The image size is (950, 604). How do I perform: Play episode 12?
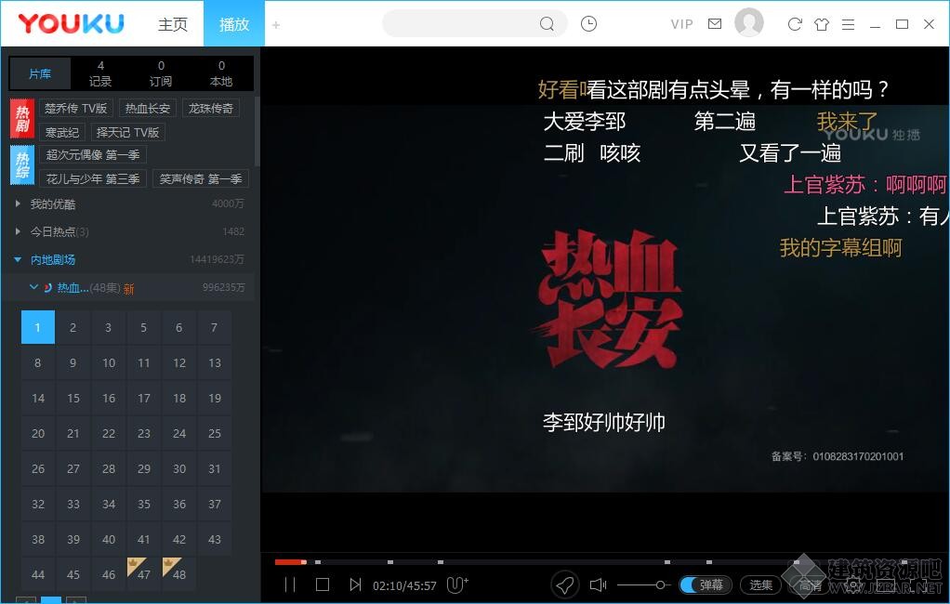click(179, 362)
